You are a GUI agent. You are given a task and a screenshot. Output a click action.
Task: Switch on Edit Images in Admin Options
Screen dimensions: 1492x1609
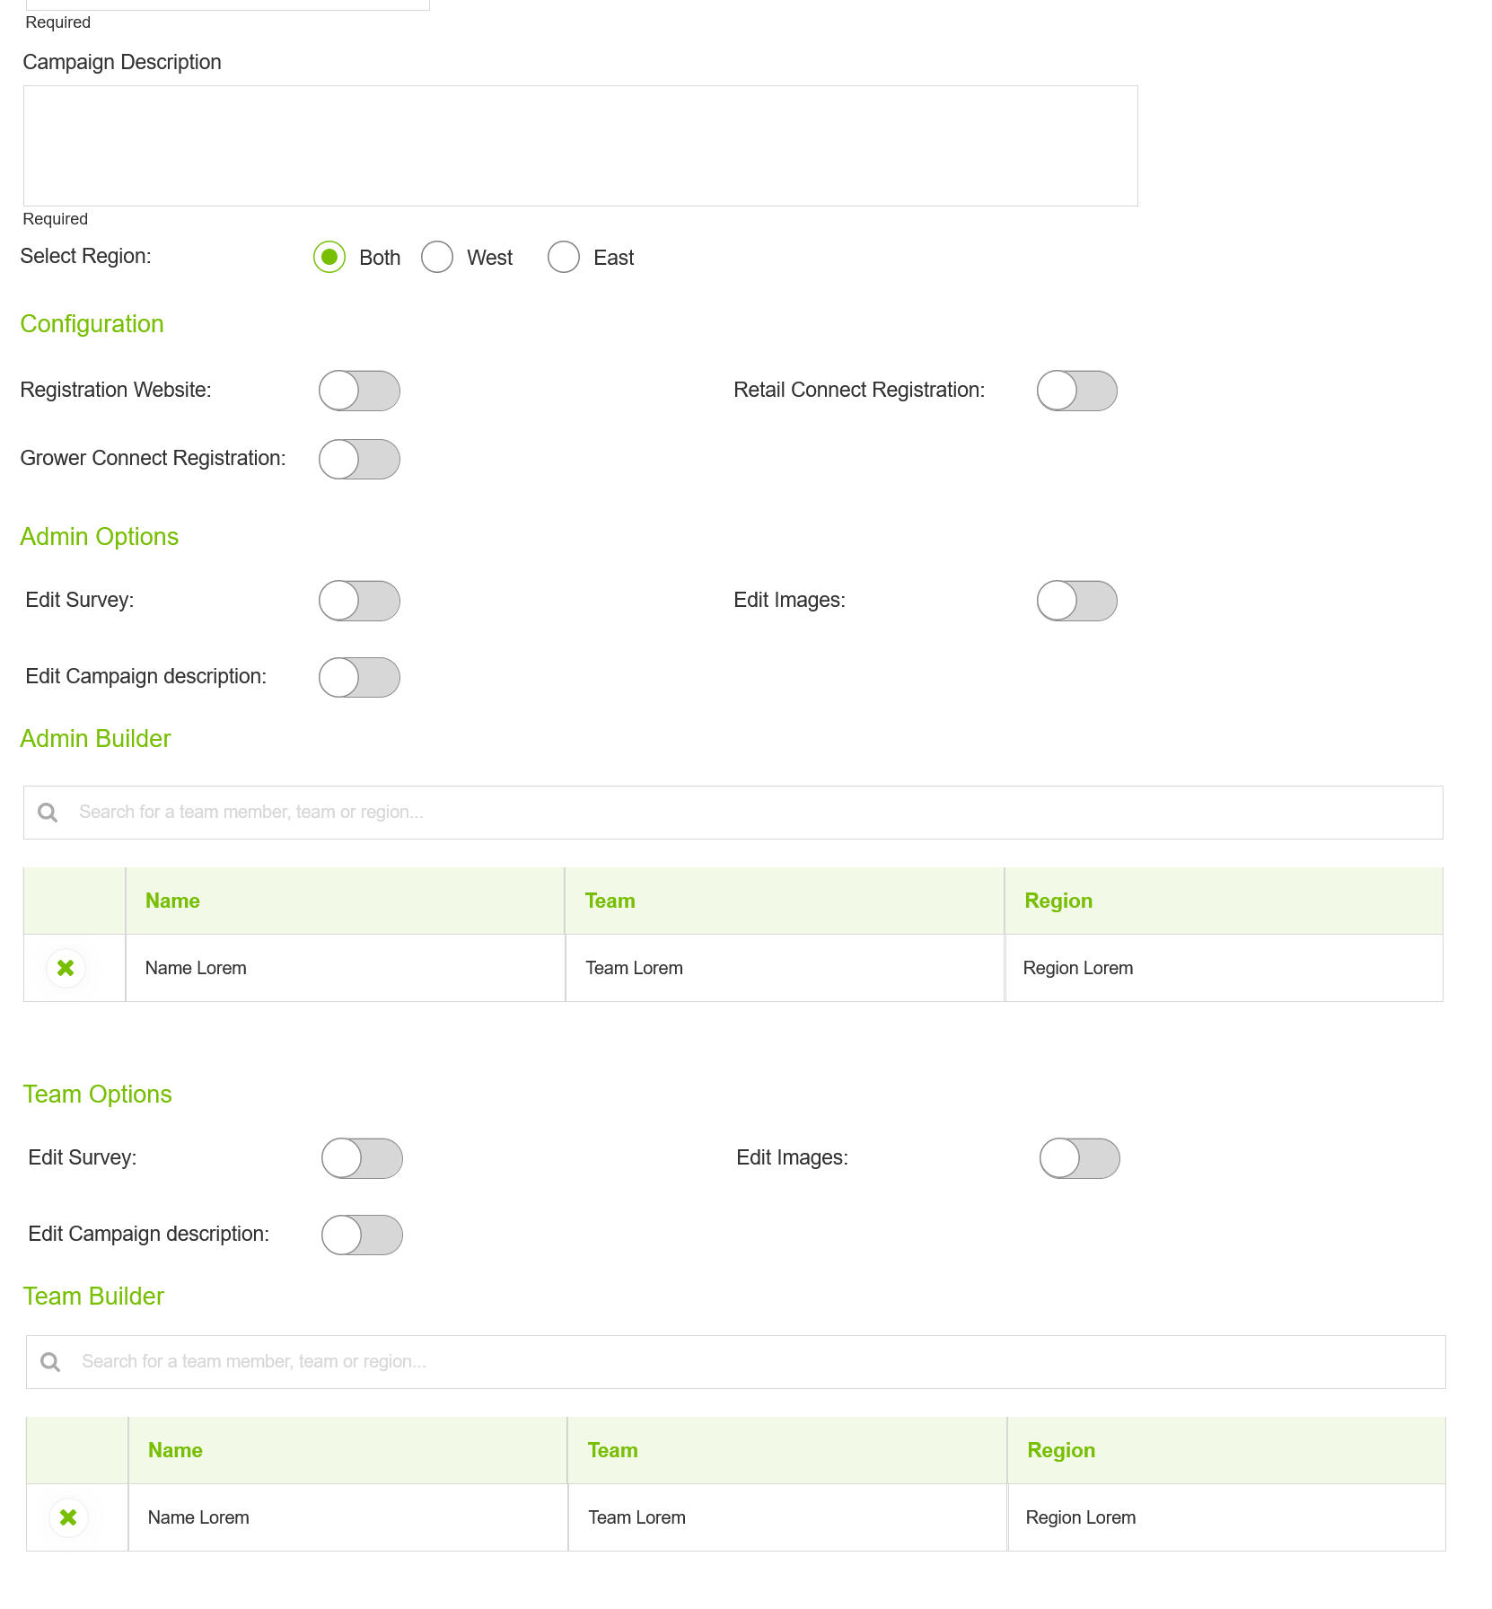pos(1076,601)
